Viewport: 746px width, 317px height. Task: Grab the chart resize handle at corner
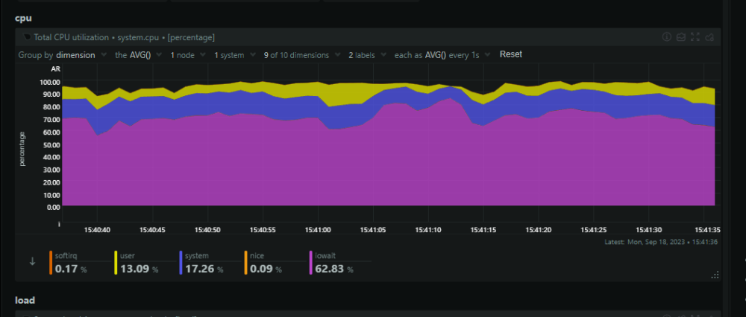714,275
